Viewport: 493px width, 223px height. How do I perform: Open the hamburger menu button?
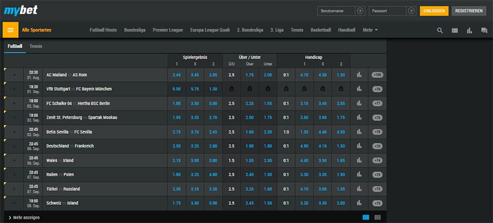coord(11,30)
